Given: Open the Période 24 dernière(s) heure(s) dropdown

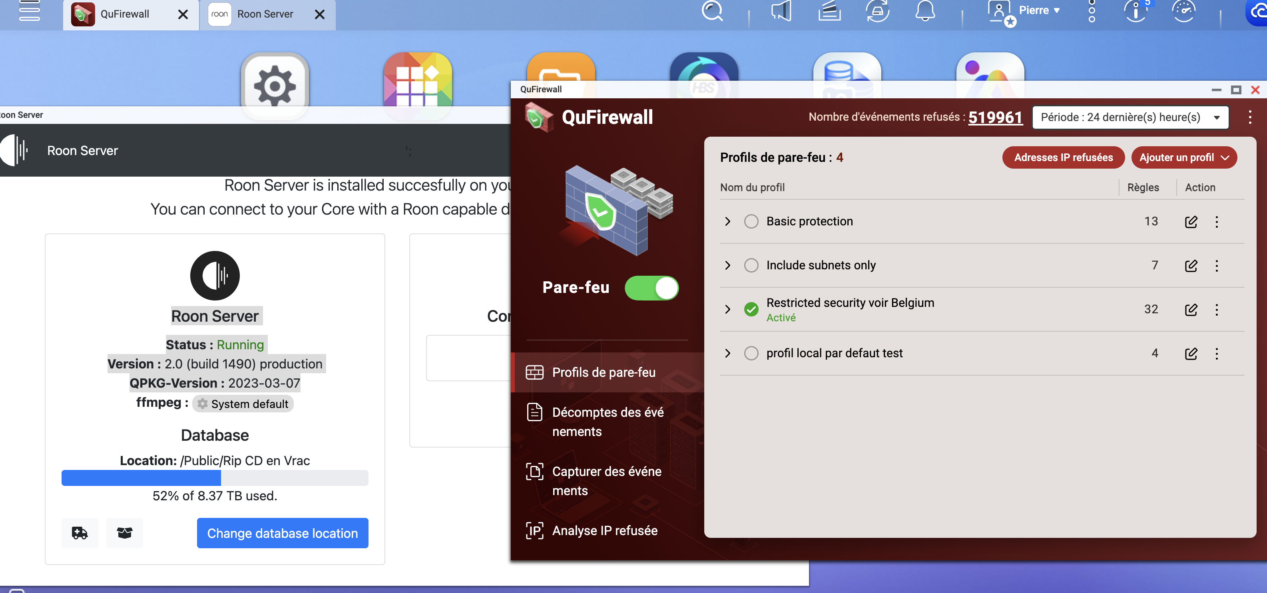Looking at the screenshot, I should click(1130, 117).
